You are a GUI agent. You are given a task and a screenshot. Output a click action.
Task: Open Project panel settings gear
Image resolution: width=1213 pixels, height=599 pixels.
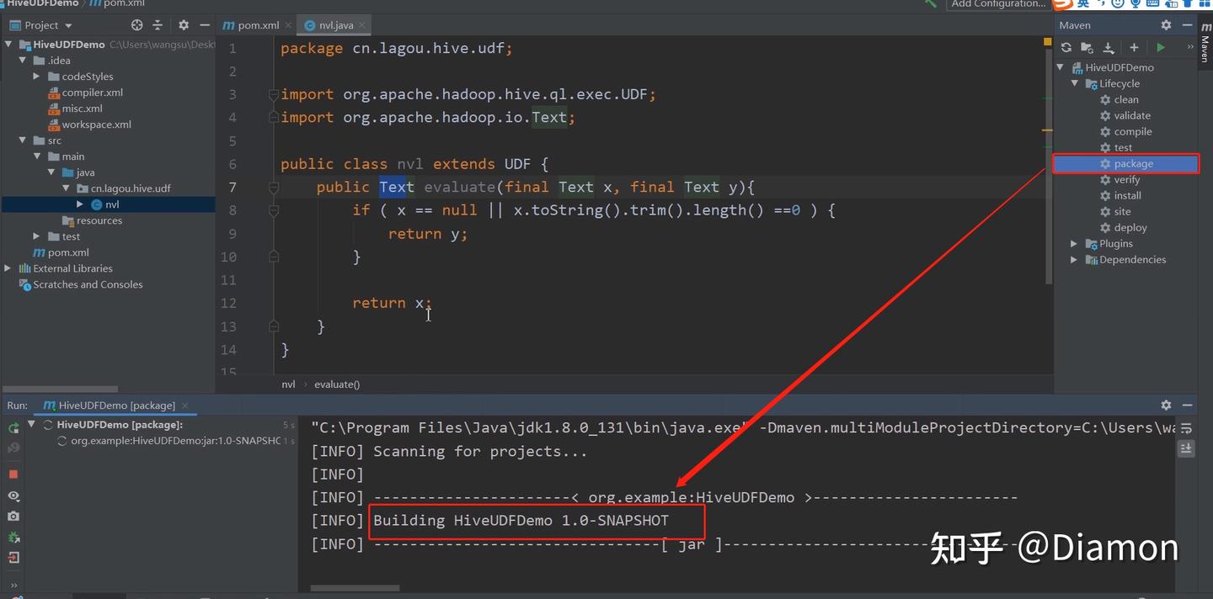click(184, 25)
